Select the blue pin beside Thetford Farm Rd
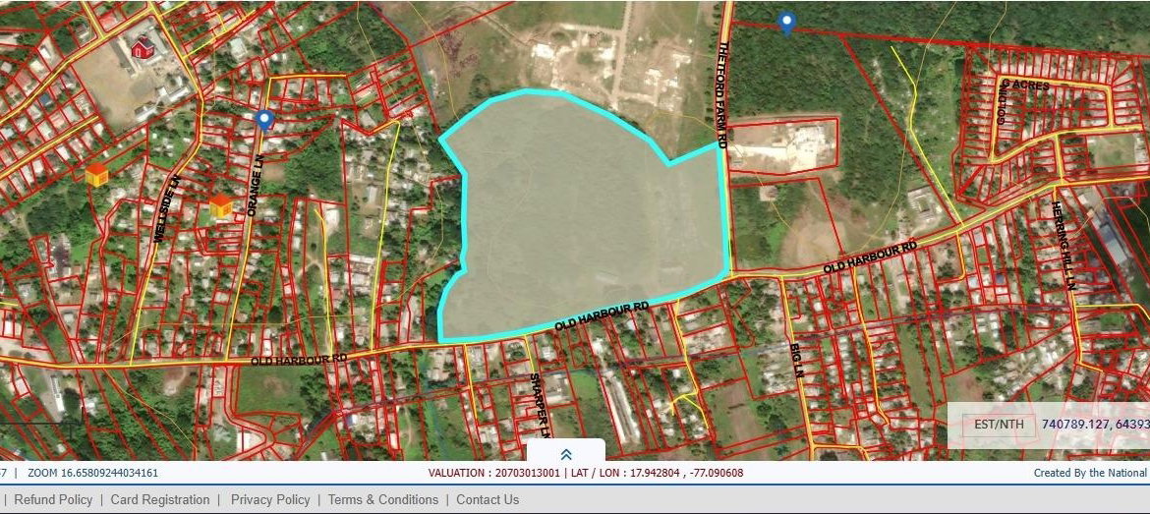This screenshot has height=514, width=1150. [787, 24]
